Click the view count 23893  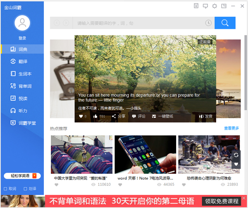tap(232, 184)
